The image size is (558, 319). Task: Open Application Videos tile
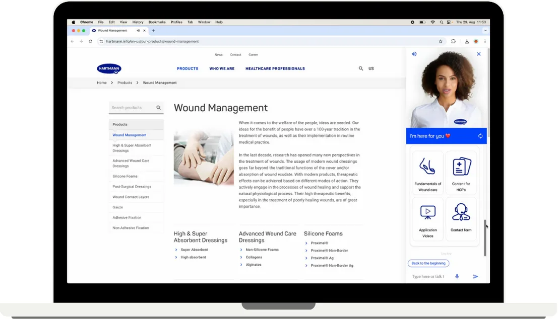427,219
